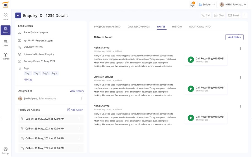This screenshot has height=157, width=252.
Task: Go to Home in sidebar
Action: pyautogui.click(x=6, y=17)
